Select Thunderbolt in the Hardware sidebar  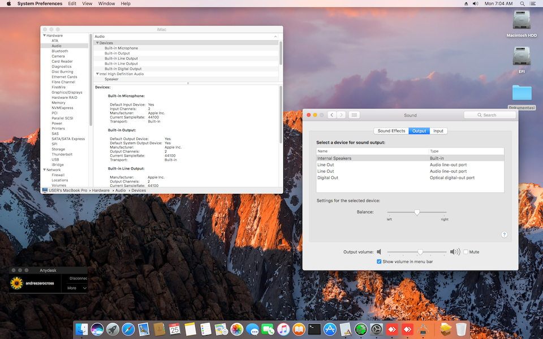[x=62, y=154]
